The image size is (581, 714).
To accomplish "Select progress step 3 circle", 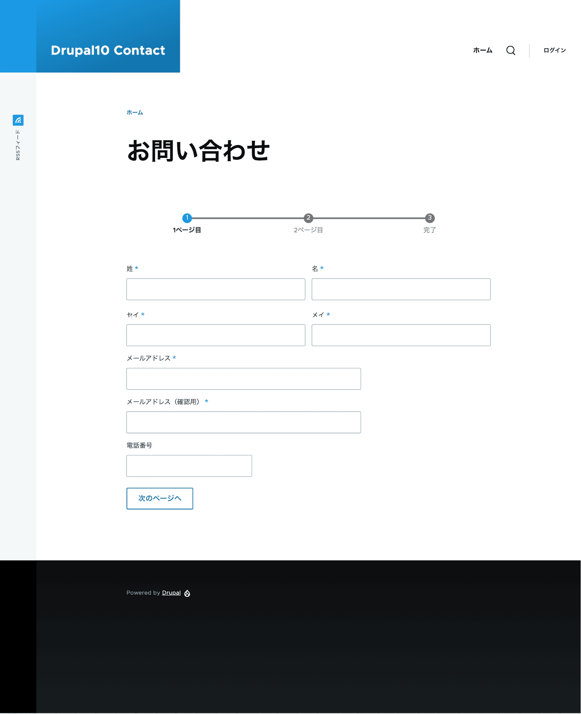I will [430, 218].
